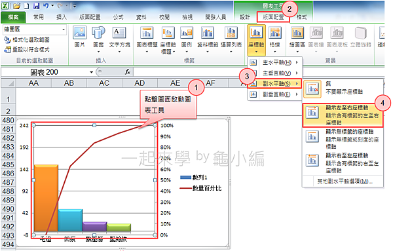Image resolution: width=393 pixels, height=251 pixels.
Task: Choose 顯示無標籤的座標軸 option
Action: pos(343,139)
